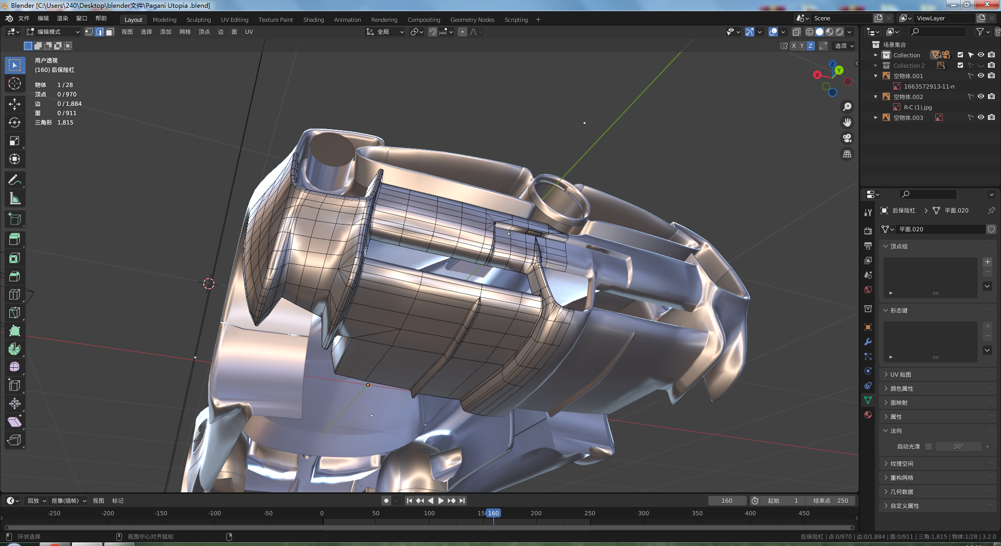Screen dimensions: 1001x546
Task: Open the 回放 playback popover
Action: [36, 501]
